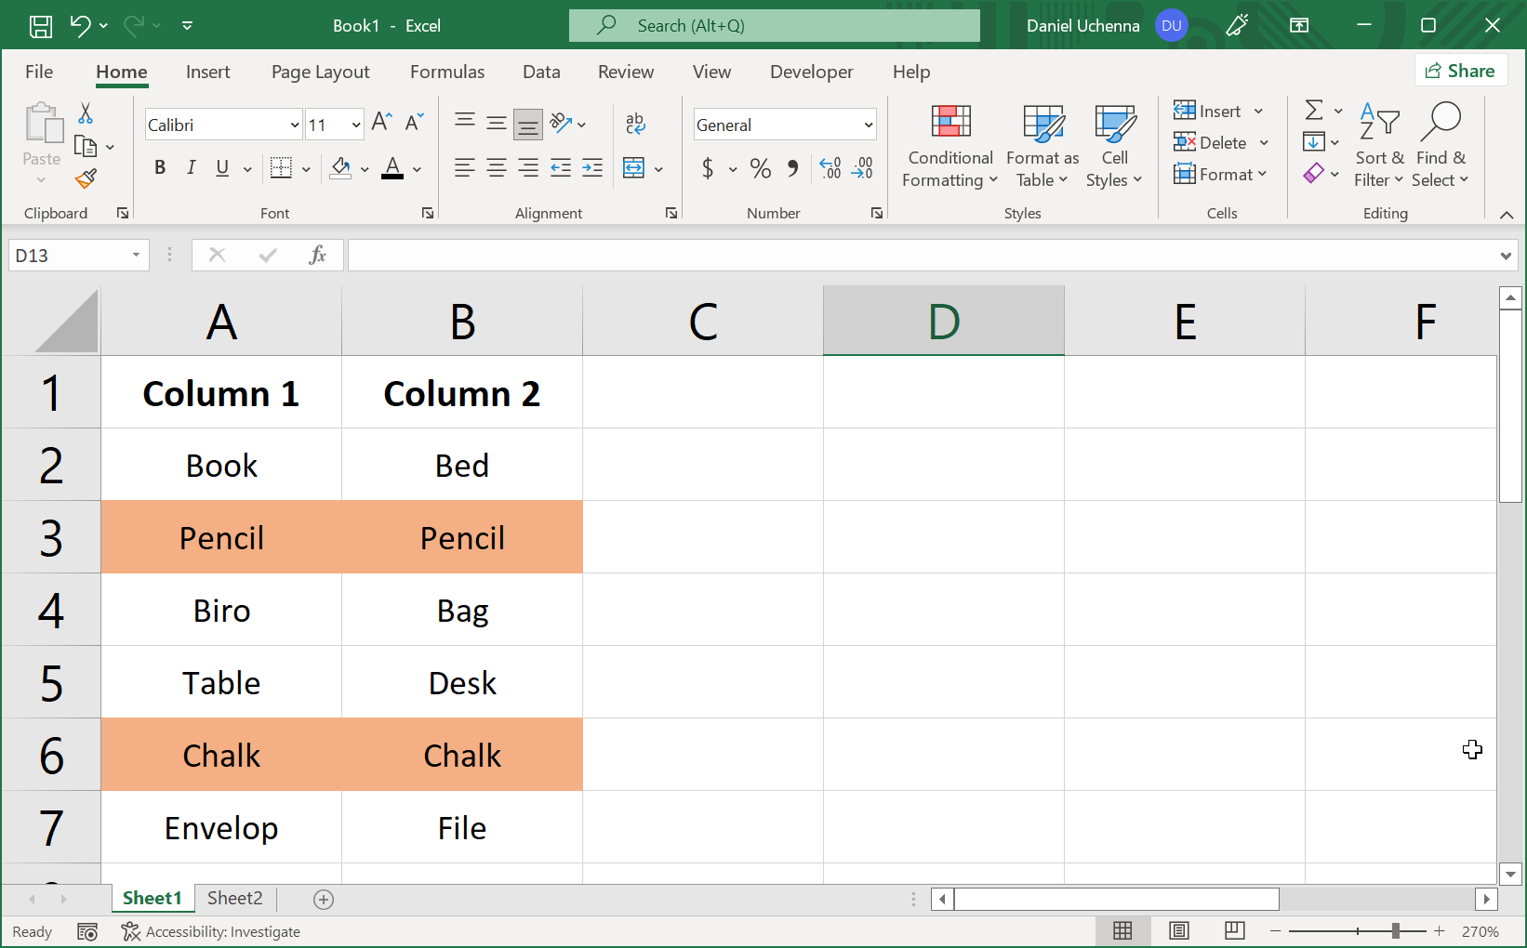Viewport: 1527px width, 948px height.
Task: Select the Format as Table tool
Action: click(1041, 146)
